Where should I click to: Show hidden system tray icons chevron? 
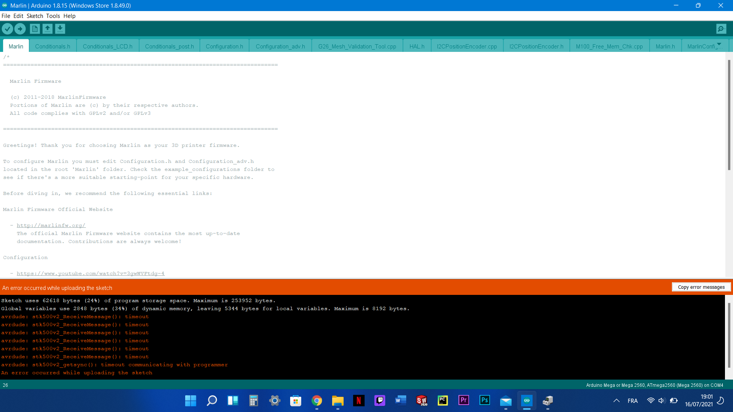[616, 401]
